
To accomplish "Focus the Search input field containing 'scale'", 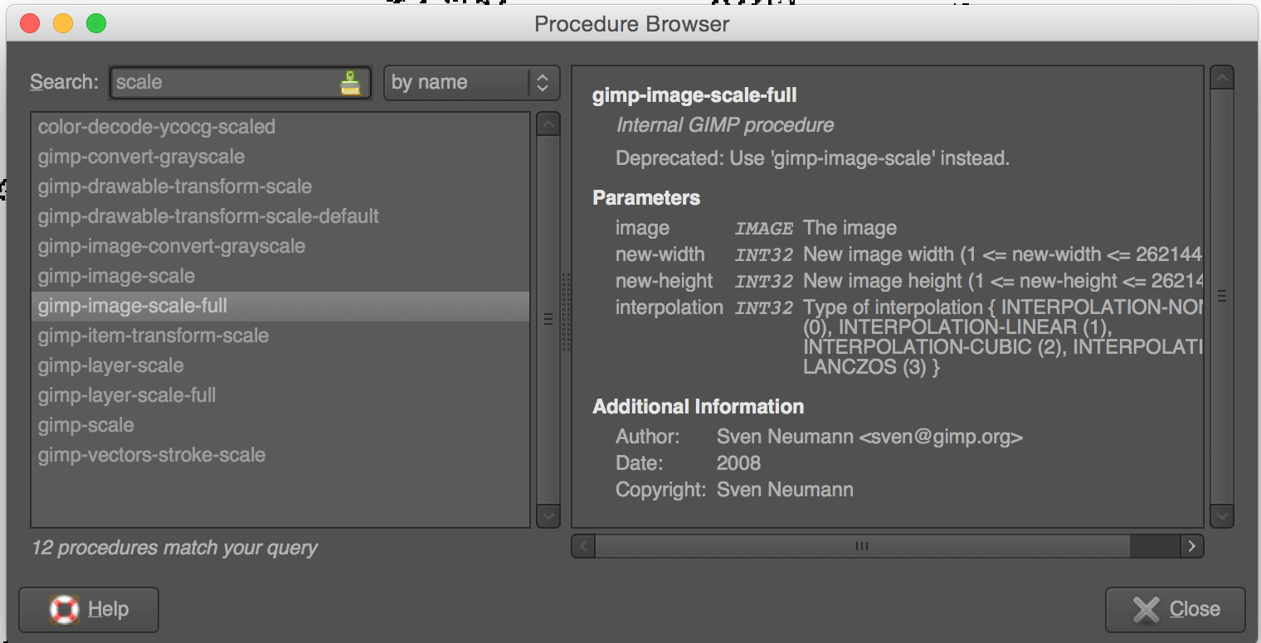I will 241,83.
